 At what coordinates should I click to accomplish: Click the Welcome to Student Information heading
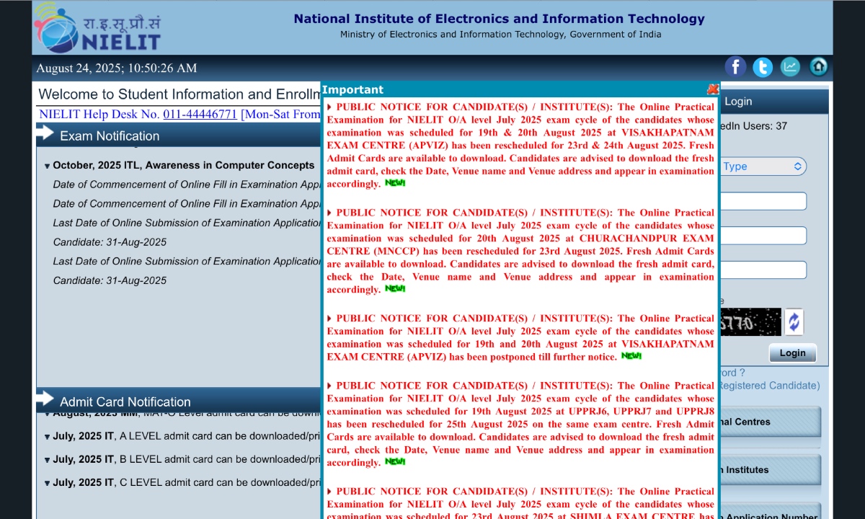pyautogui.click(x=179, y=94)
